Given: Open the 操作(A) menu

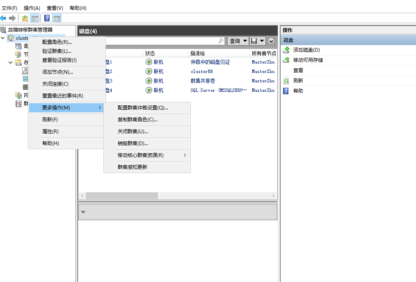Looking at the screenshot, I should pos(32,8).
